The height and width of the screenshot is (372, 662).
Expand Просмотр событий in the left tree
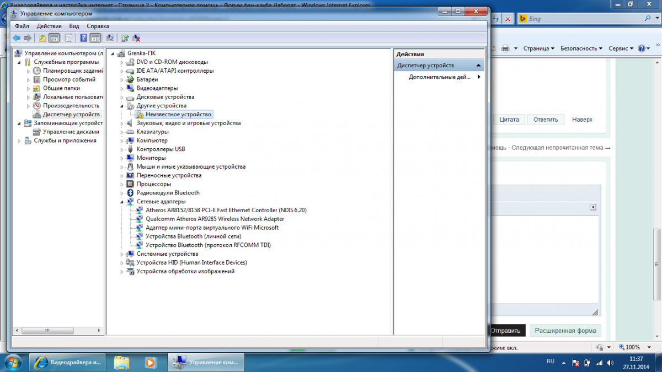point(29,79)
